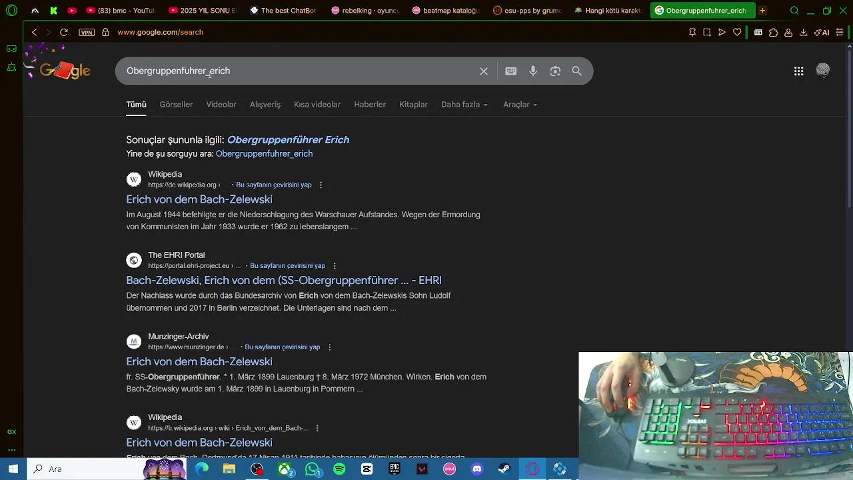Image resolution: width=853 pixels, height=480 pixels.
Task: Translate the Munzinger-Archiv result page
Action: pos(283,347)
